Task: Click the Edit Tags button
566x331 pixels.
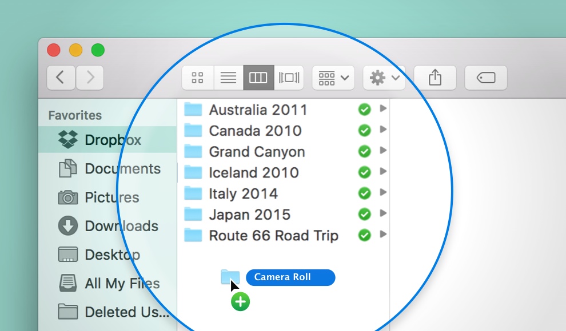Action: (x=486, y=78)
